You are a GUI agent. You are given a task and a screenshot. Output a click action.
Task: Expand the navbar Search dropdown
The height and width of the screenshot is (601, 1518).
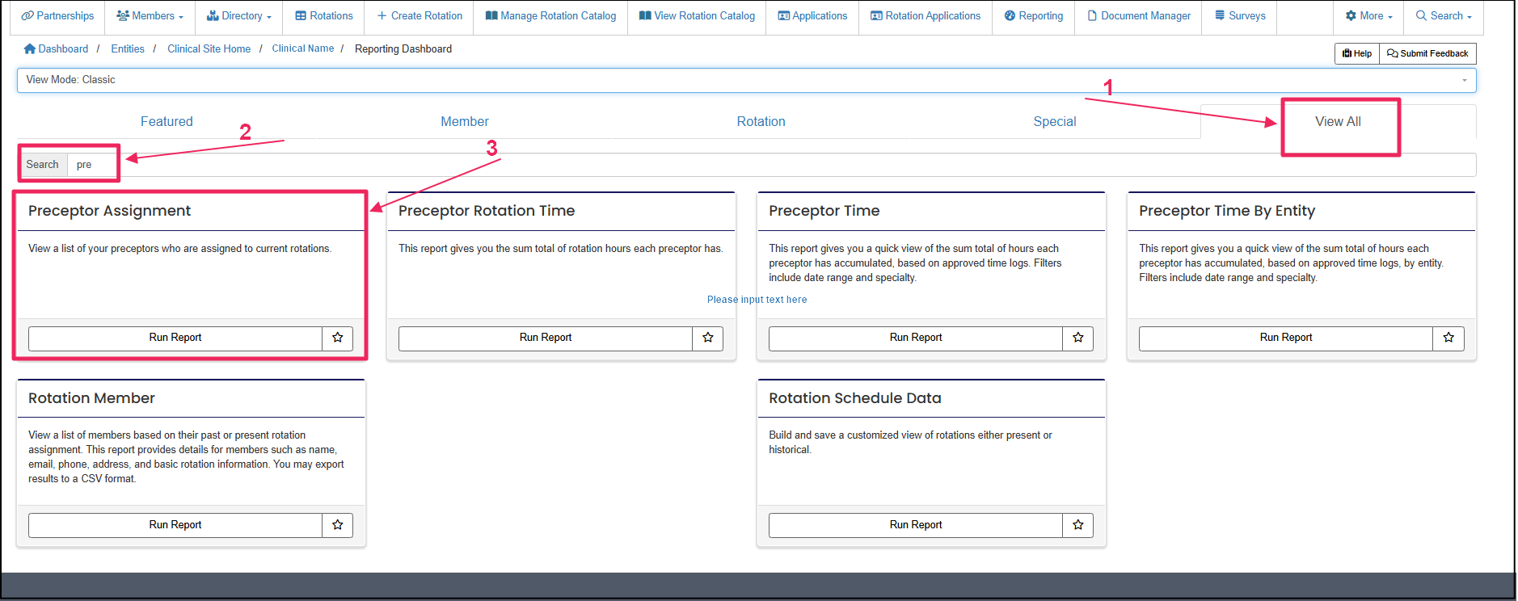tap(1444, 16)
